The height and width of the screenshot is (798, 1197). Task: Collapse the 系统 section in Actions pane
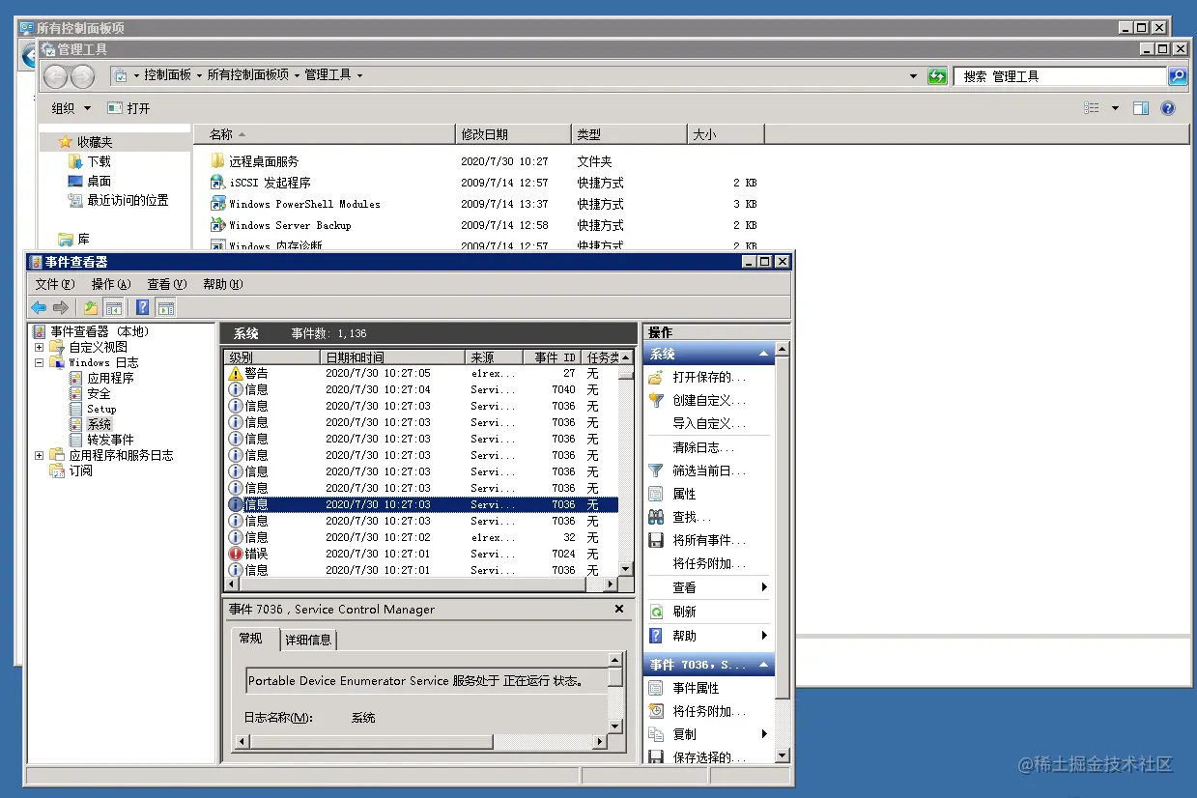click(764, 355)
